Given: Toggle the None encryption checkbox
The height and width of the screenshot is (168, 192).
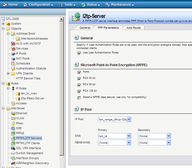Looking at the screenshot, I should (x=79, y=72).
